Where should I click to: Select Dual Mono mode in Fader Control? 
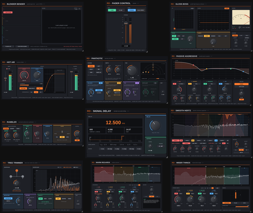141,10
